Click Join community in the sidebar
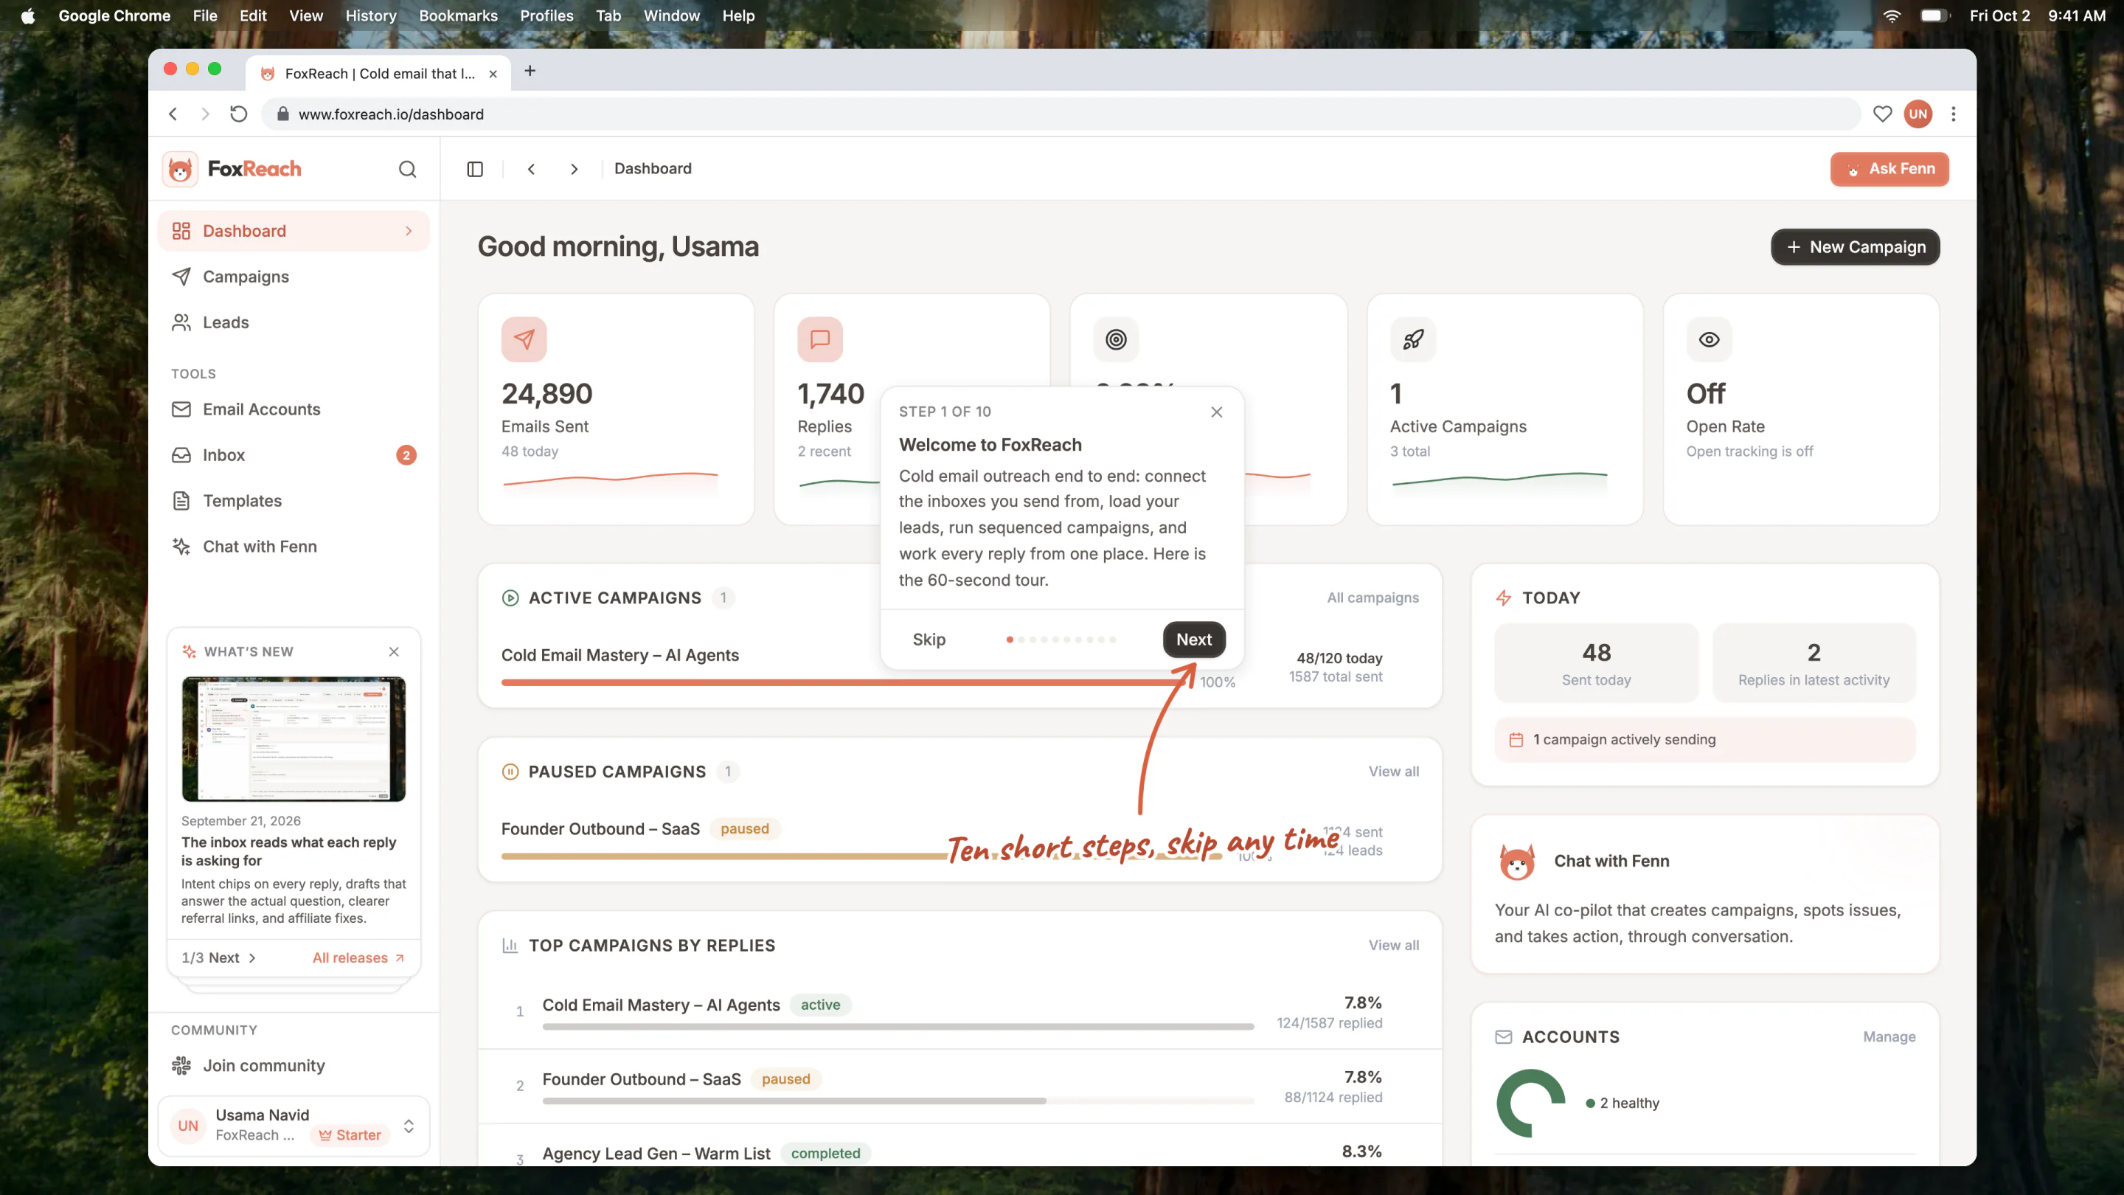This screenshot has width=2124, height=1195. (x=294, y=1065)
